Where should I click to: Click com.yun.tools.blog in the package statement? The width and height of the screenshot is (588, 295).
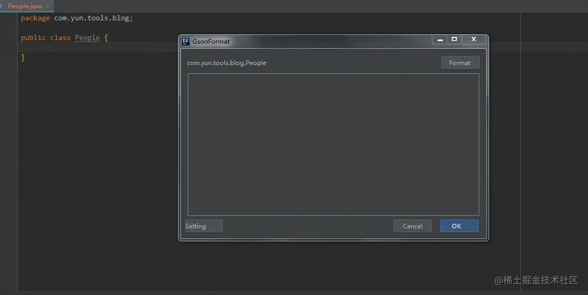(92, 18)
